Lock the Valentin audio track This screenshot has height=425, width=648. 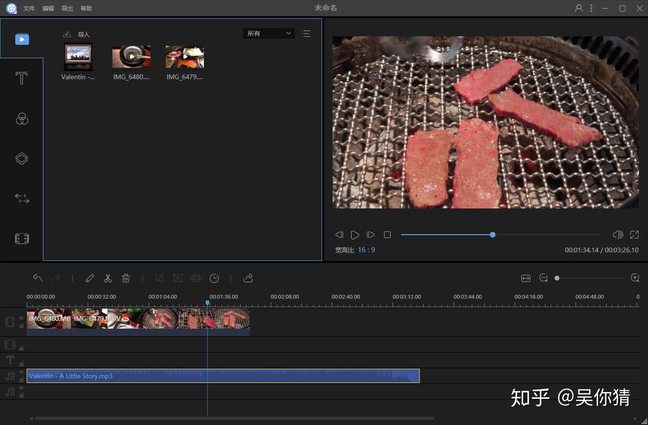21,380
